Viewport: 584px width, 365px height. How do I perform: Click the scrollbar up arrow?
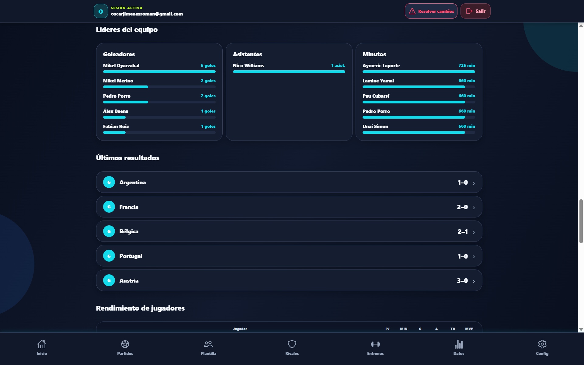coord(581,26)
